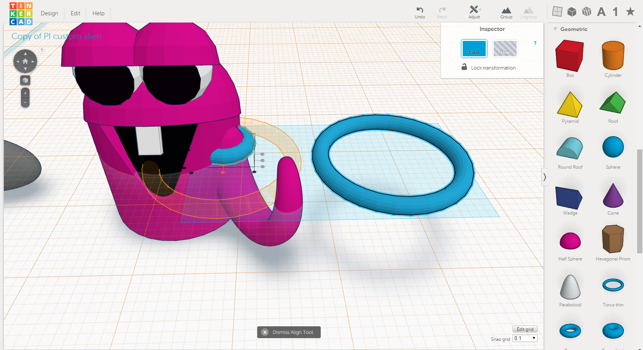Click the fit view cube button

point(25,81)
